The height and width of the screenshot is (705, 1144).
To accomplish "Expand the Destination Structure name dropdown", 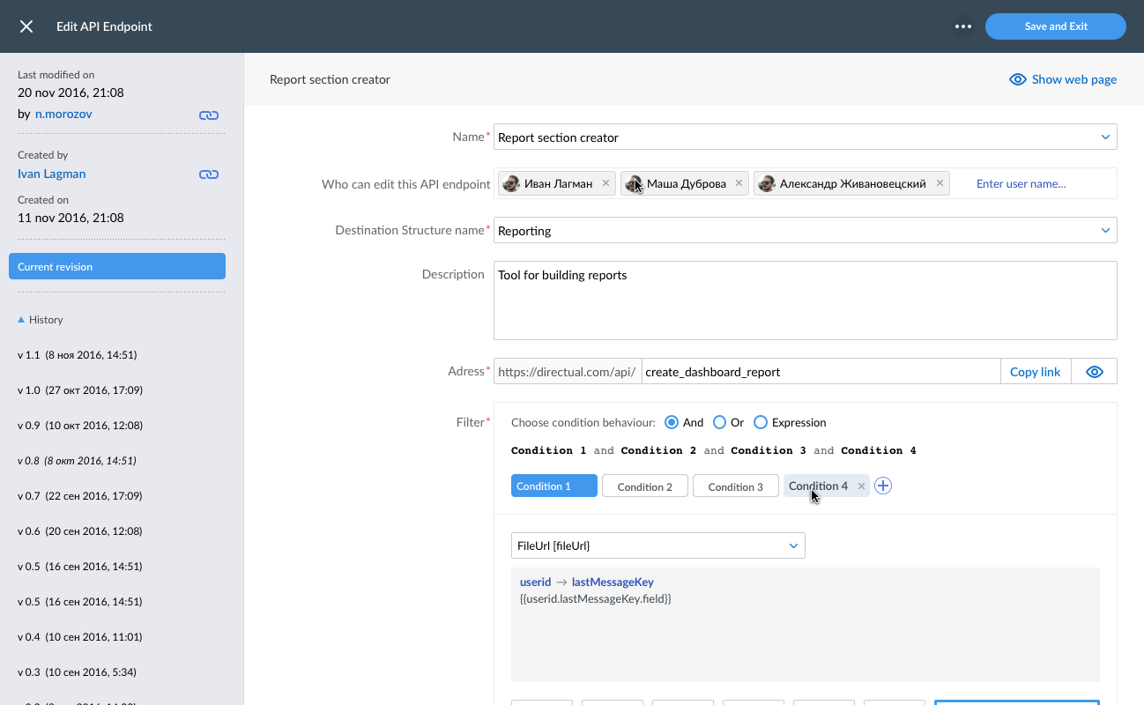I will point(1105,230).
